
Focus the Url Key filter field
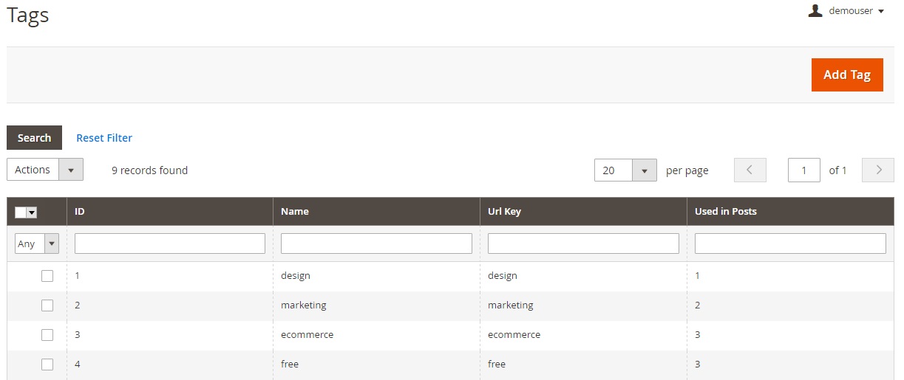tap(583, 243)
